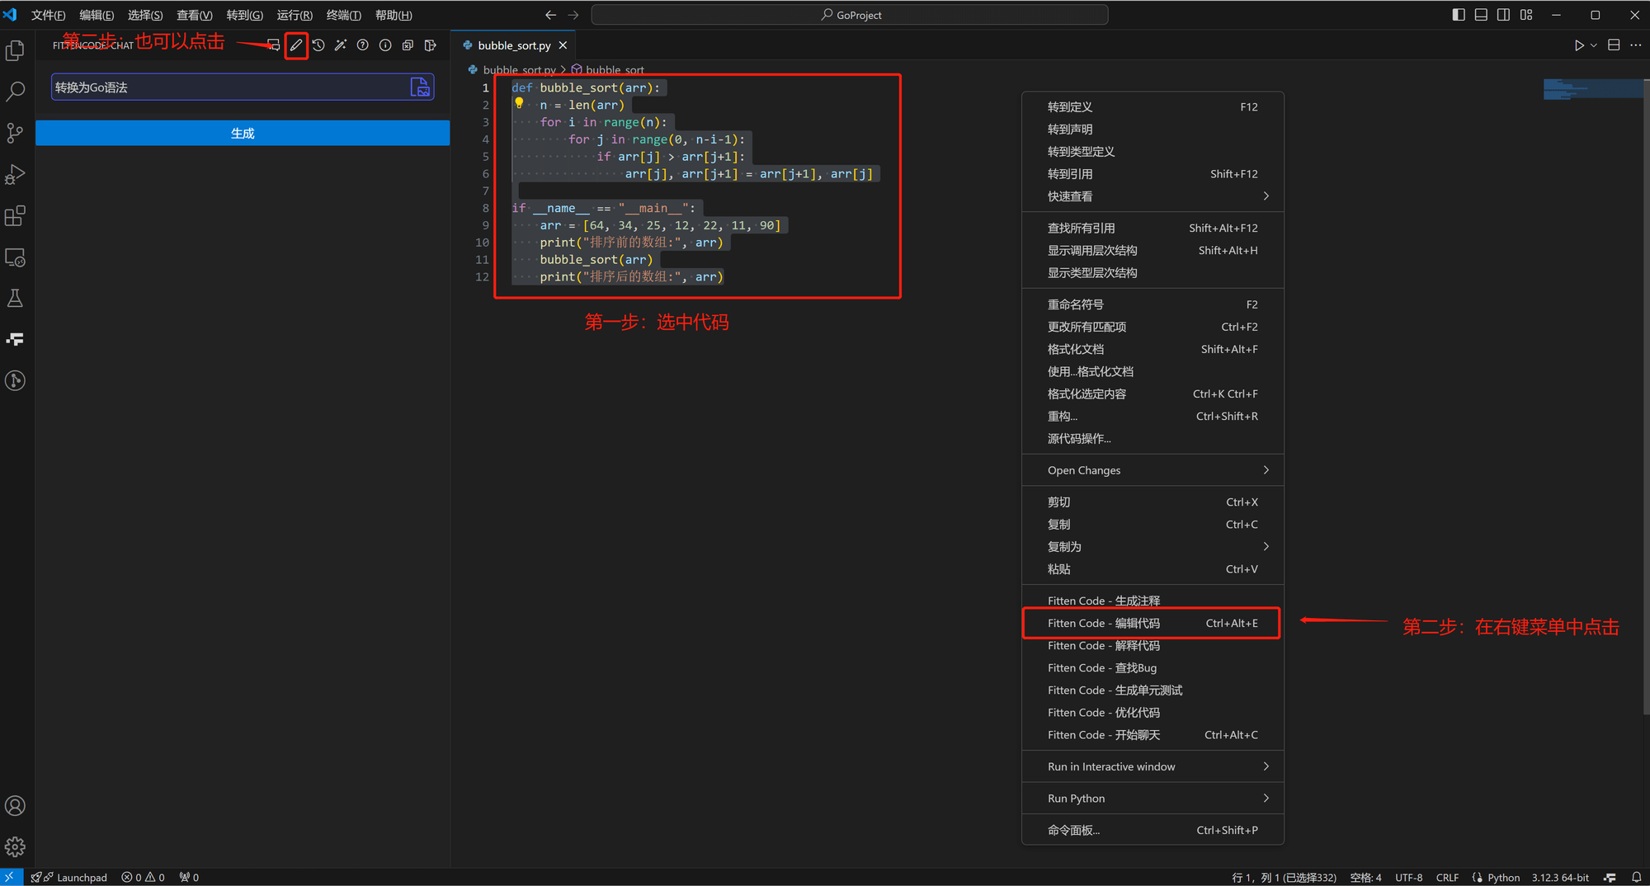Viewport: 1650px width, 886px height.
Task: Click CRLF line ending in status bar
Action: point(1447,878)
